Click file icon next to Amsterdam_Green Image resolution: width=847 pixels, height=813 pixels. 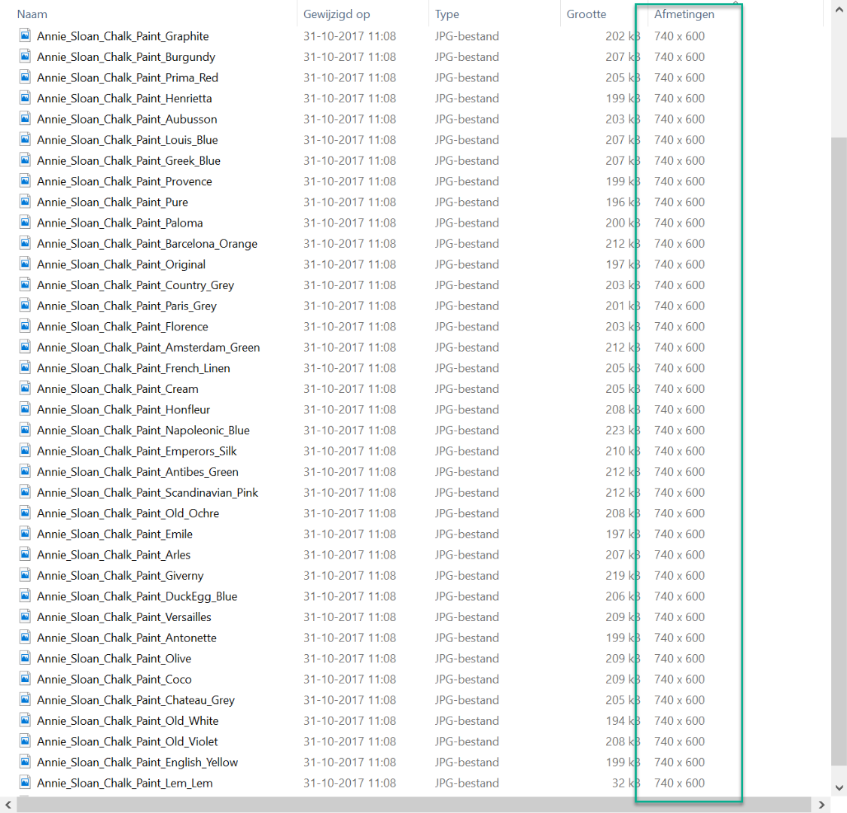[x=25, y=347]
